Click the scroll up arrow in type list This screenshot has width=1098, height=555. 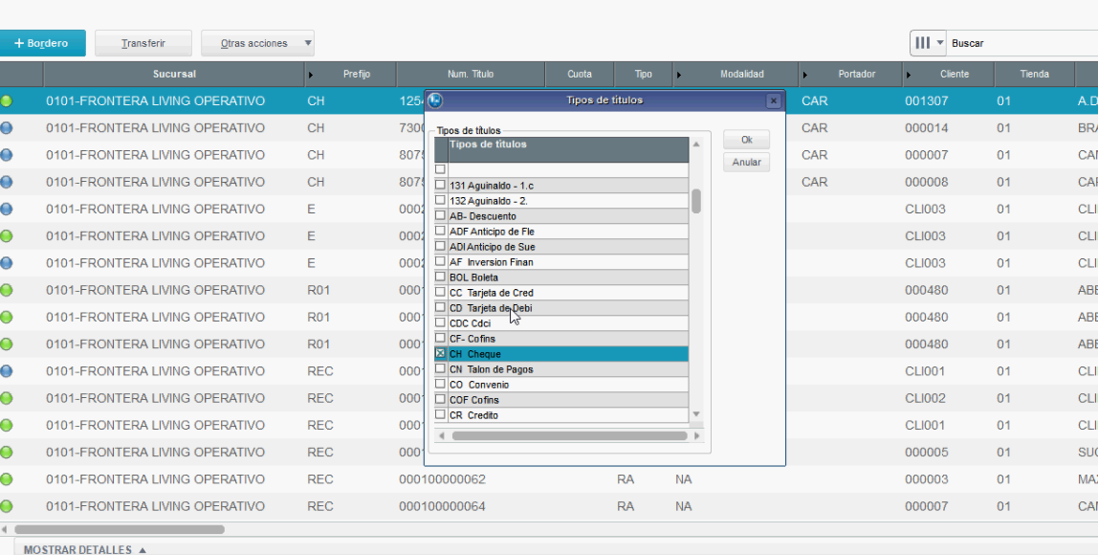click(696, 144)
